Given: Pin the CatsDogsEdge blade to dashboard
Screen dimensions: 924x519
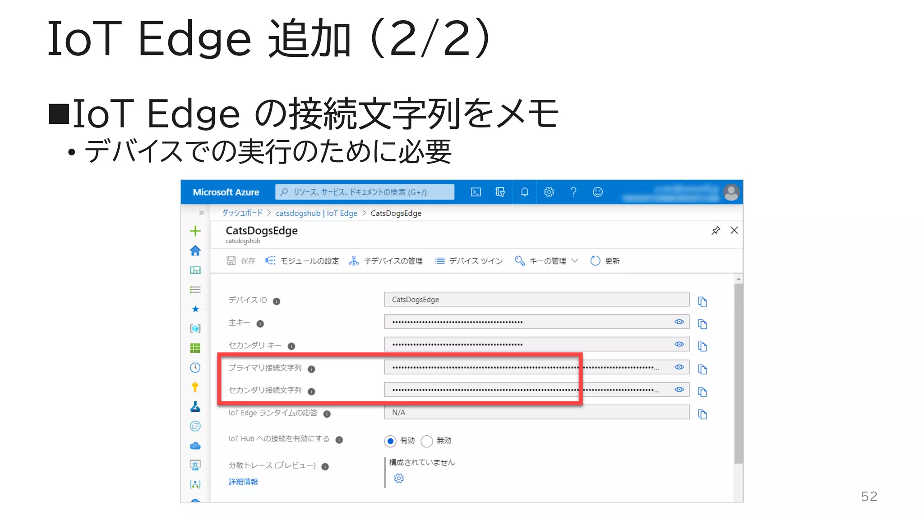Looking at the screenshot, I should pyautogui.click(x=716, y=231).
